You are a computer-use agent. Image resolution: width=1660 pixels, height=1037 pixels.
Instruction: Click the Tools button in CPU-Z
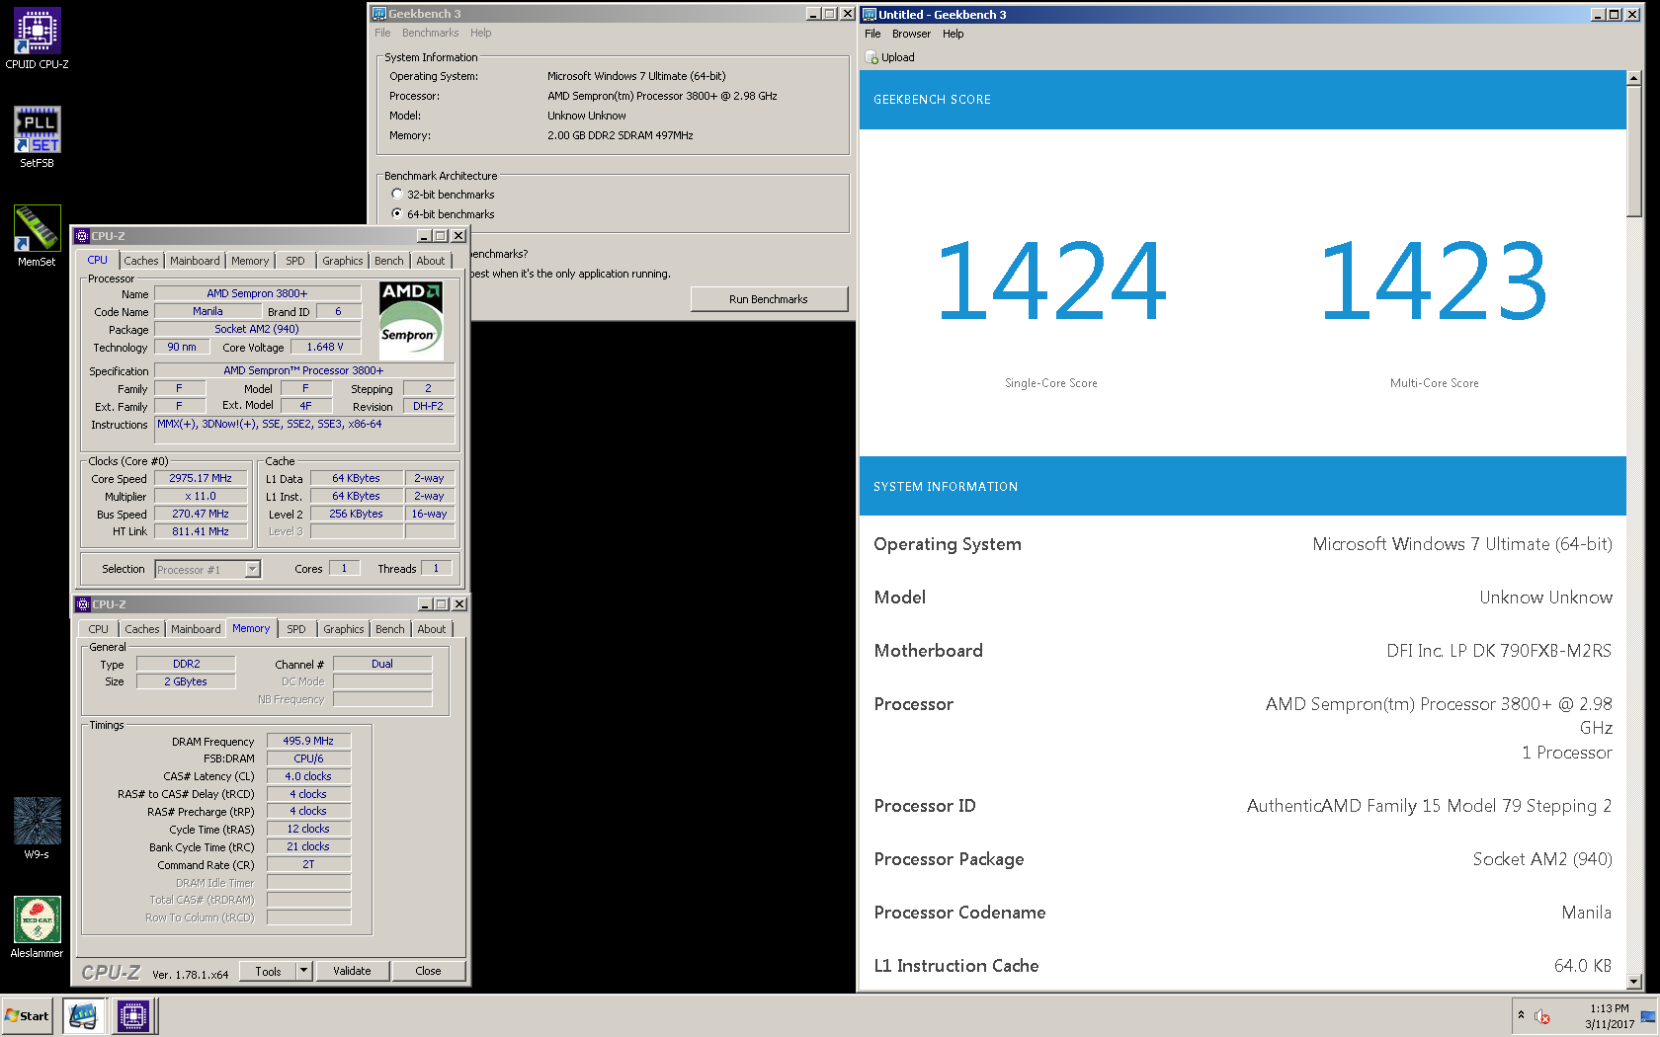(268, 971)
